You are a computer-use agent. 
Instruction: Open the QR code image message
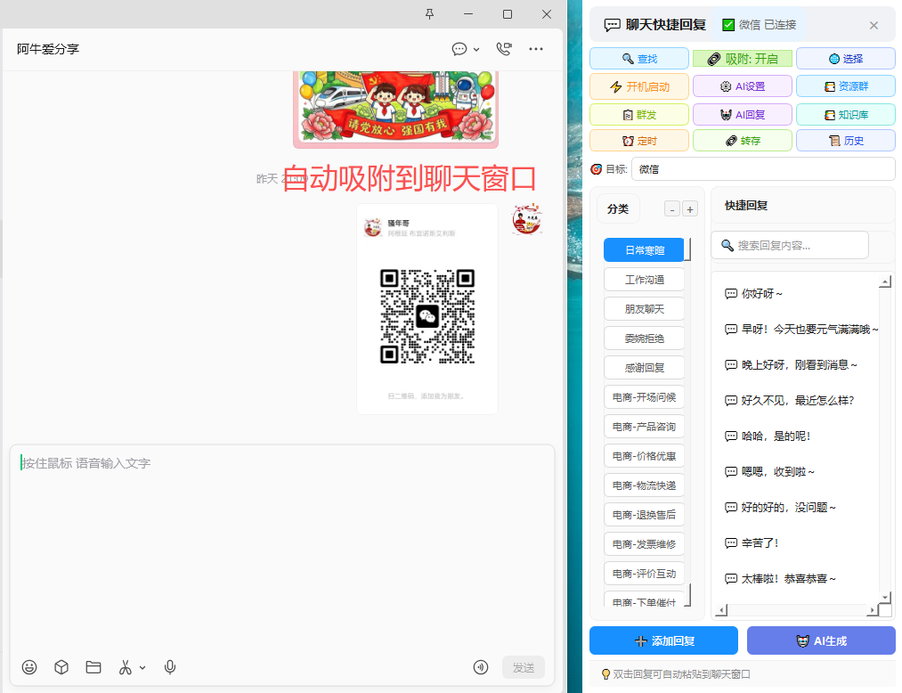[x=427, y=309]
